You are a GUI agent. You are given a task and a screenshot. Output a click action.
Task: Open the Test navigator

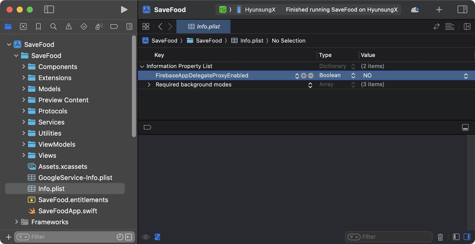tap(84, 27)
